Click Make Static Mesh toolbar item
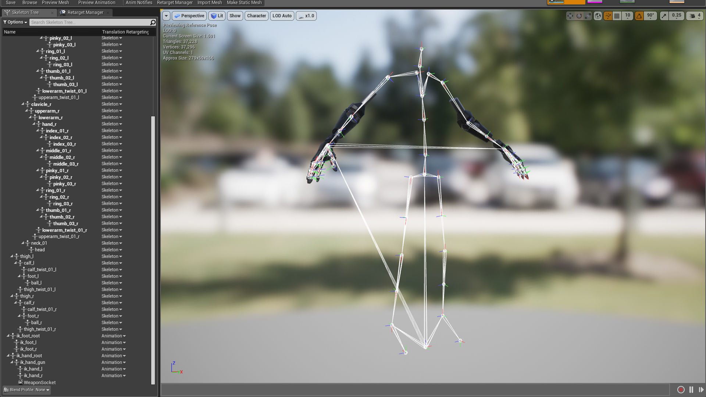This screenshot has width=706, height=397. pyautogui.click(x=244, y=3)
